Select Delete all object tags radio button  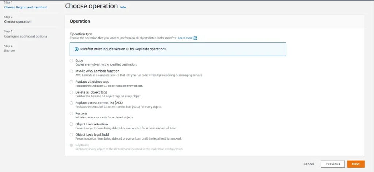72,92
